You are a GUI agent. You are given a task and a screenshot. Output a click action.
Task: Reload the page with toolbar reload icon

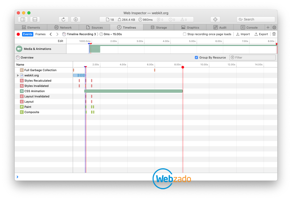64,19
